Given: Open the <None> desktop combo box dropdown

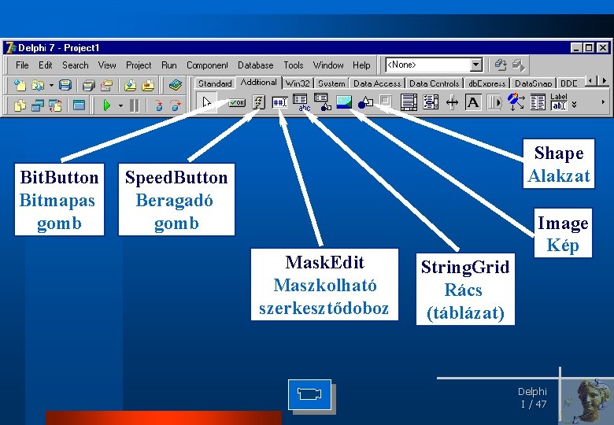Looking at the screenshot, I should click(x=475, y=65).
